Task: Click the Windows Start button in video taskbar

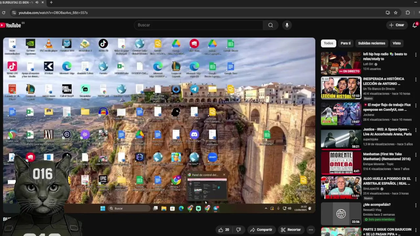Action: click(x=103, y=208)
